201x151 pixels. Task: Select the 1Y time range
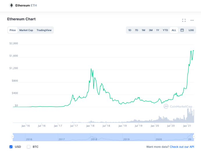pyautogui.click(x=157, y=30)
